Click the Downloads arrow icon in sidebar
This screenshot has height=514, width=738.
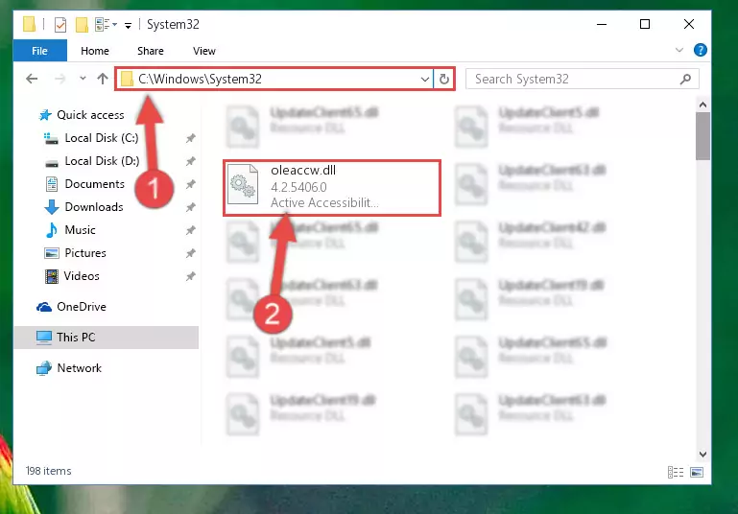pyautogui.click(x=51, y=207)
